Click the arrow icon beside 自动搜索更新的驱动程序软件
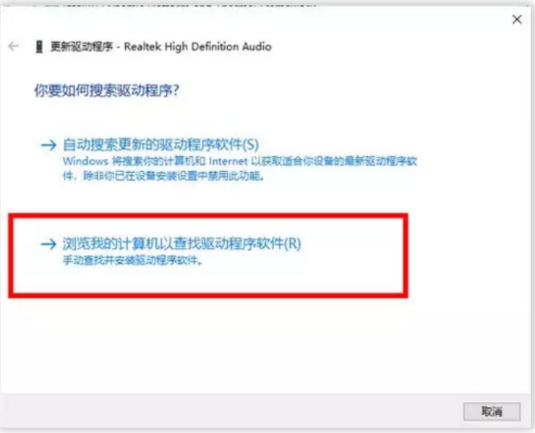 pos(48,145)
